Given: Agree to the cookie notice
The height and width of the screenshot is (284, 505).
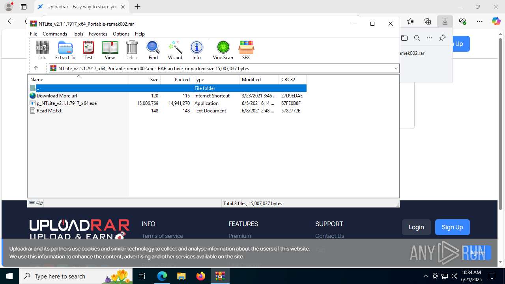Looking at the screenshot, I should tap(477, 252).
